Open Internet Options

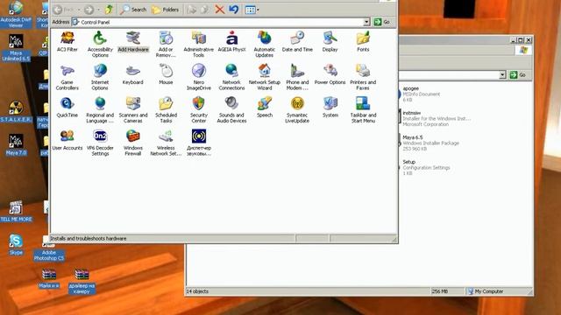pyautogui.click(x=100, y=77)
